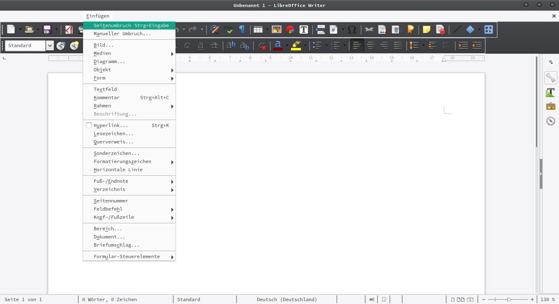The image size is (559, 304).
Task: Click the Clear Direct Formatting icon
Action: pyautogui.click(x=261, y=45)
